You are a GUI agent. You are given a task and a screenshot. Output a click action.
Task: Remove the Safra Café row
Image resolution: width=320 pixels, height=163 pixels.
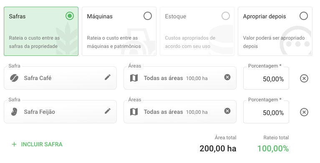tap(304, 78)
